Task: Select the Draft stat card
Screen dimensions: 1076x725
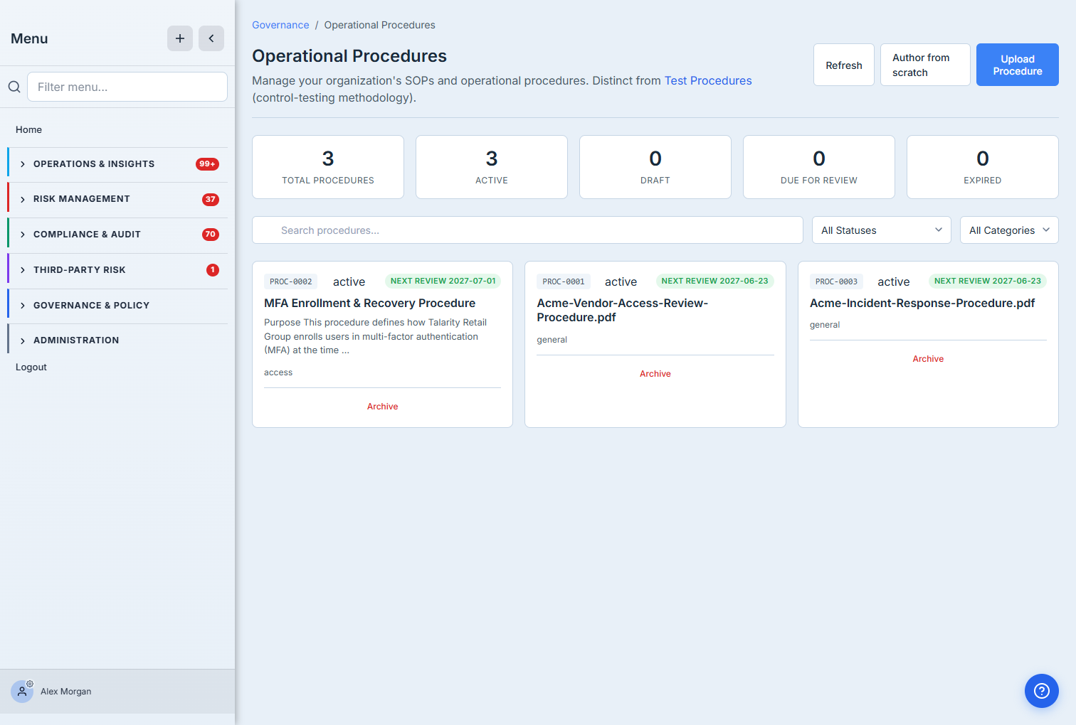Action: tap(655, 167)
